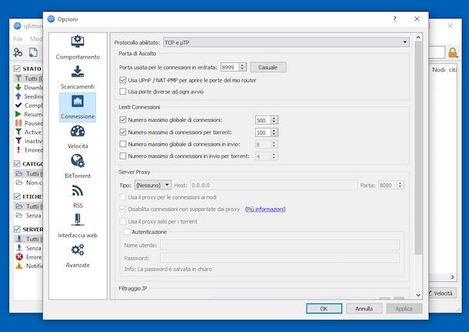
Task: Open the Comportamento settings section
Action: tap(78, 47)
